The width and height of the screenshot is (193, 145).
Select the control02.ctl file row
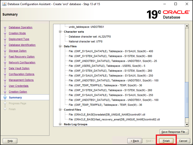114,119
